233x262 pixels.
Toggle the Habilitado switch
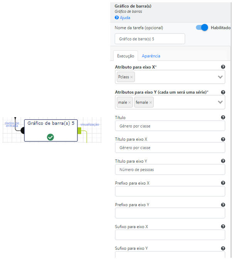(202, 27)
